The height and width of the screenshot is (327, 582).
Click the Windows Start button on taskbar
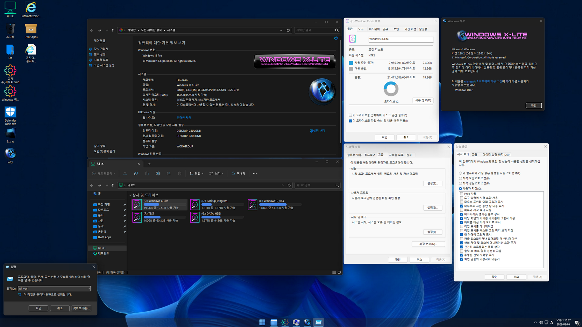262,322
